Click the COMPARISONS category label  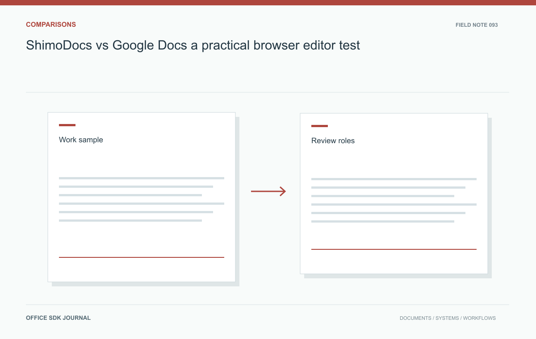[51, 25]
